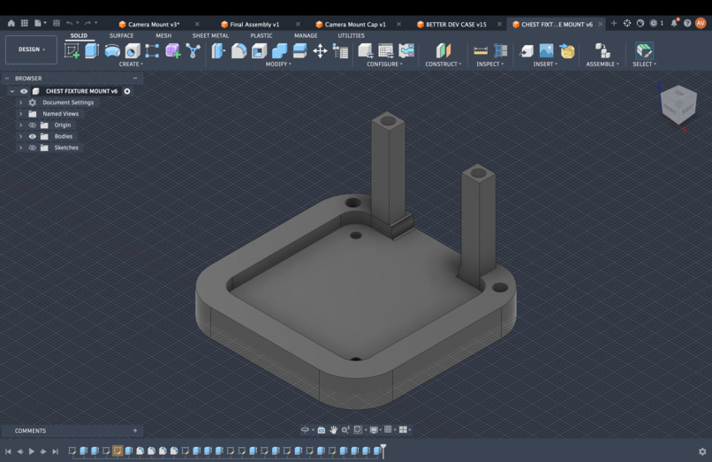Screen dimensions: 712x462
Task: Switch to the SHEET METAL tab
Action: [x=210, y=35]
